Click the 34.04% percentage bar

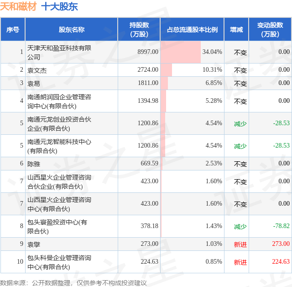(181, 52)
